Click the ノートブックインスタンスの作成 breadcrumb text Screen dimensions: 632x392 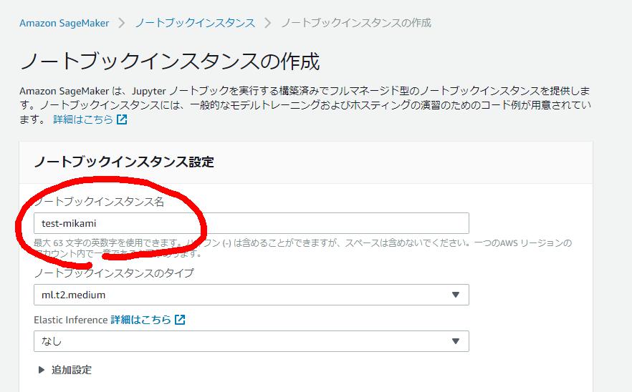point(356,23)
